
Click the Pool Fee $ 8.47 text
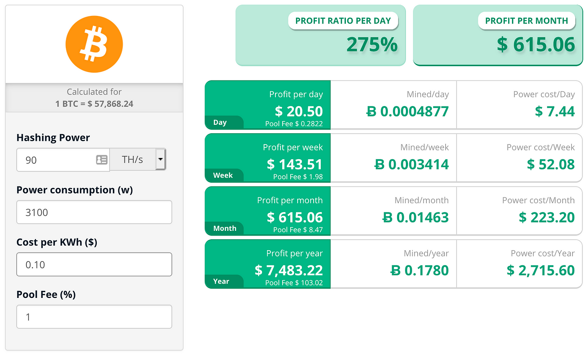pos(298,230)
